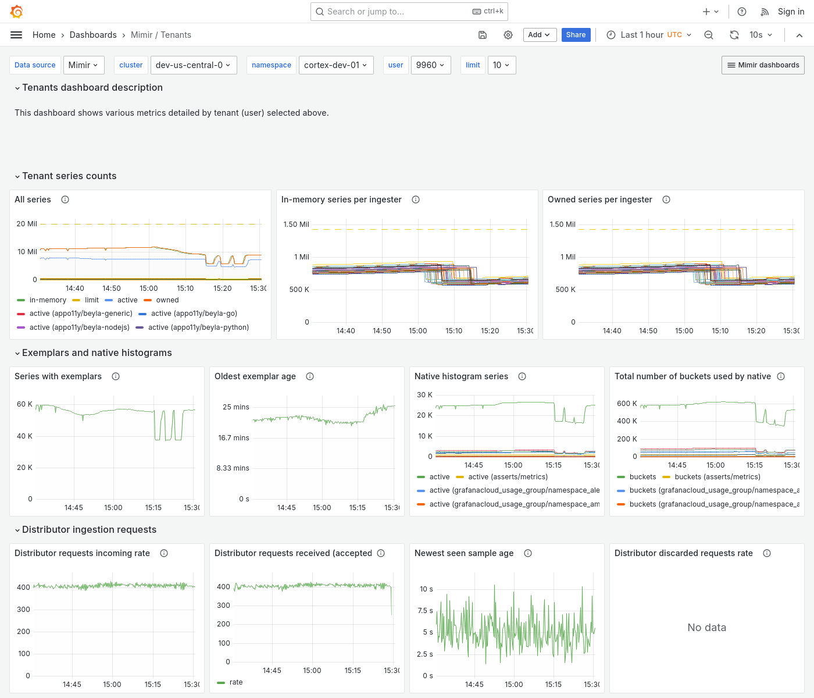Open the dashboard settings gear icon
Image resolution: width=814 pixels, height=698 pixels.
pyautogui.click(x=508, y=35)
